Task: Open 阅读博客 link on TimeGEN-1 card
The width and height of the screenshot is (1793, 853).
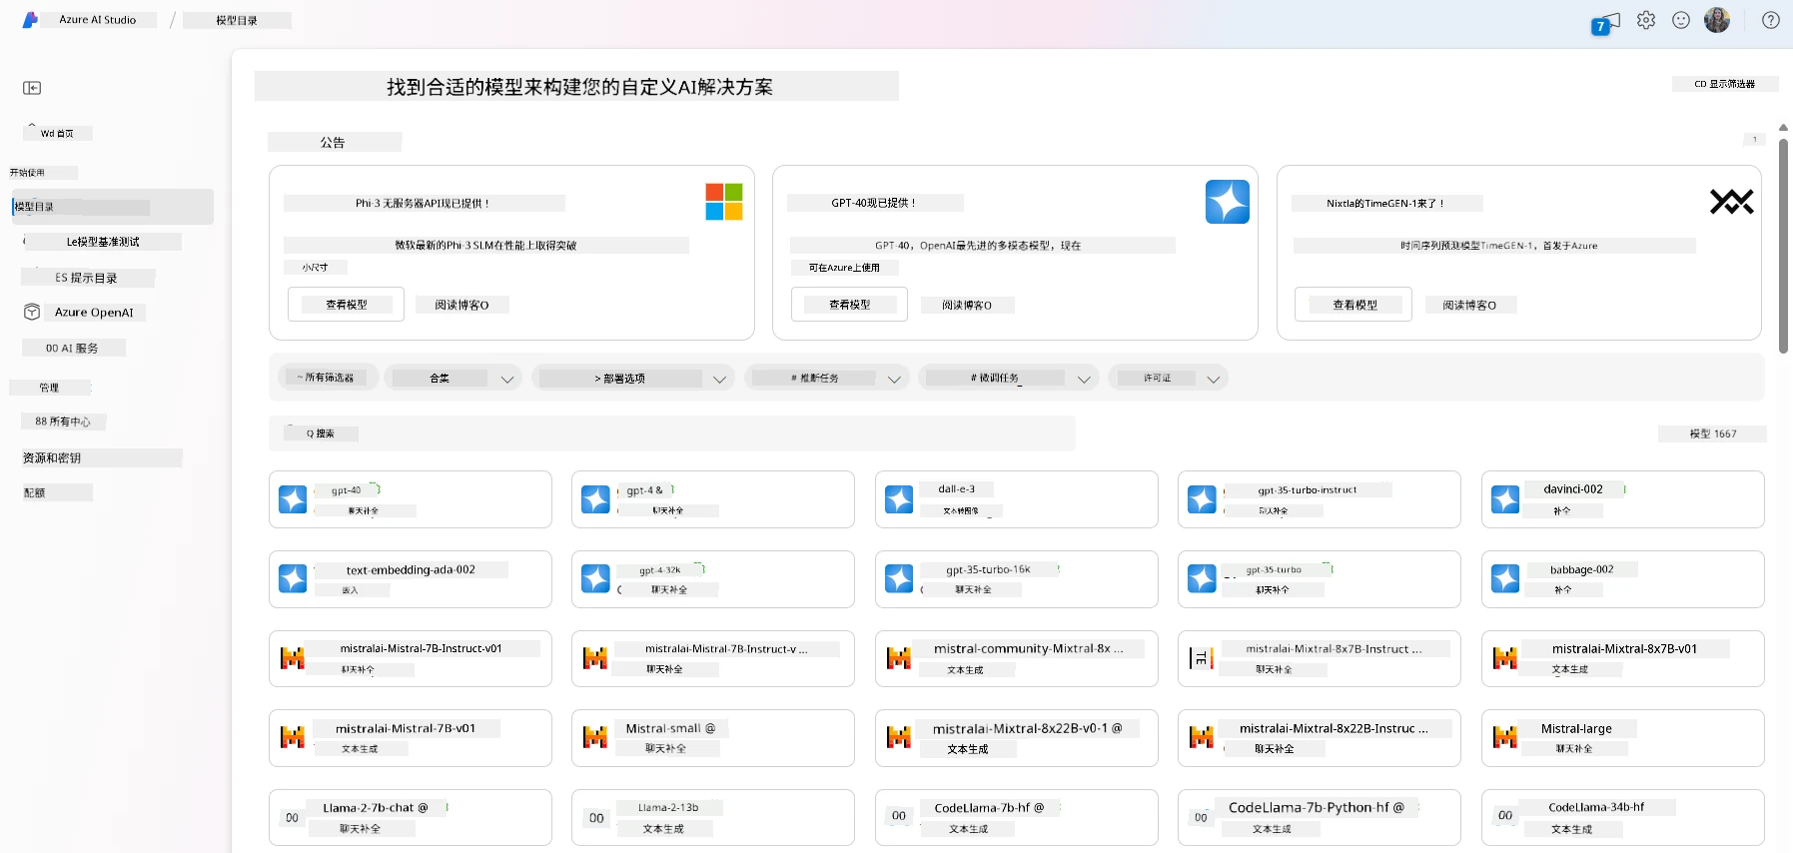Action: coord(1469,305)
